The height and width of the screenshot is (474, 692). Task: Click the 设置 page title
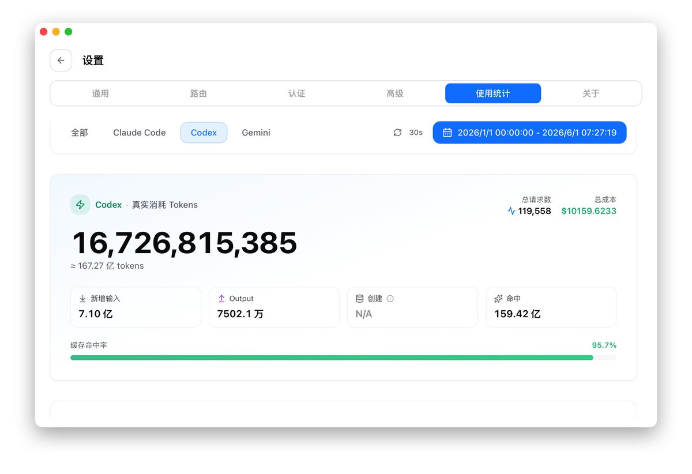pyautogui.click(x=93, y=61)
